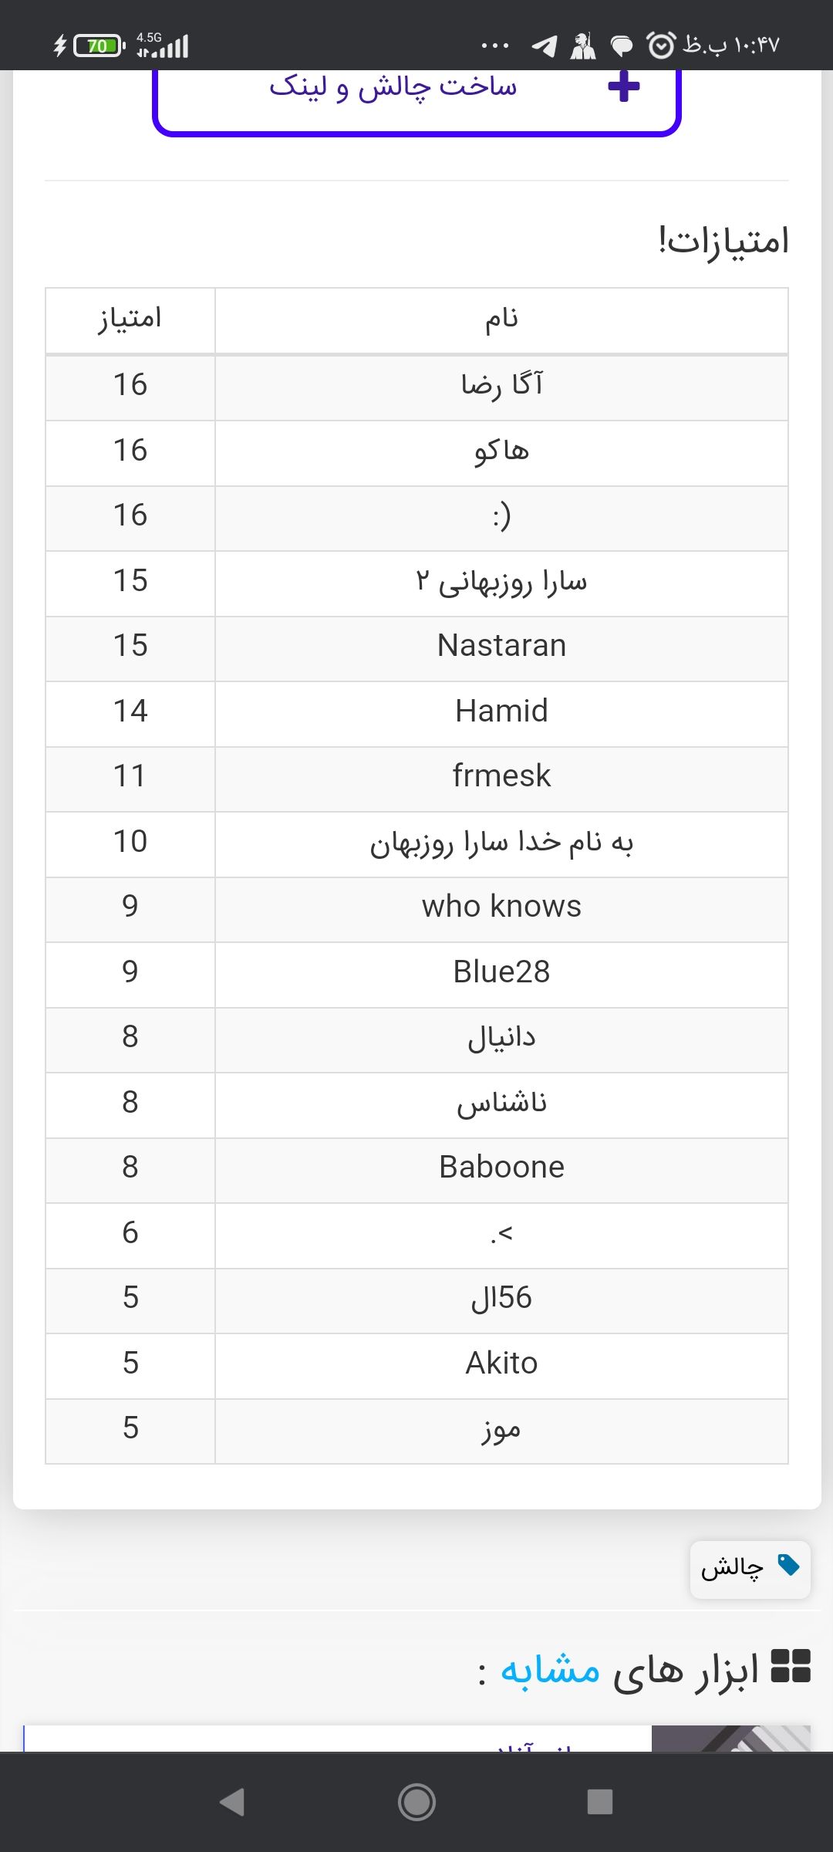Tap the Telegram notification icon in status bar
833x1852 pixels.
(545, 46)
